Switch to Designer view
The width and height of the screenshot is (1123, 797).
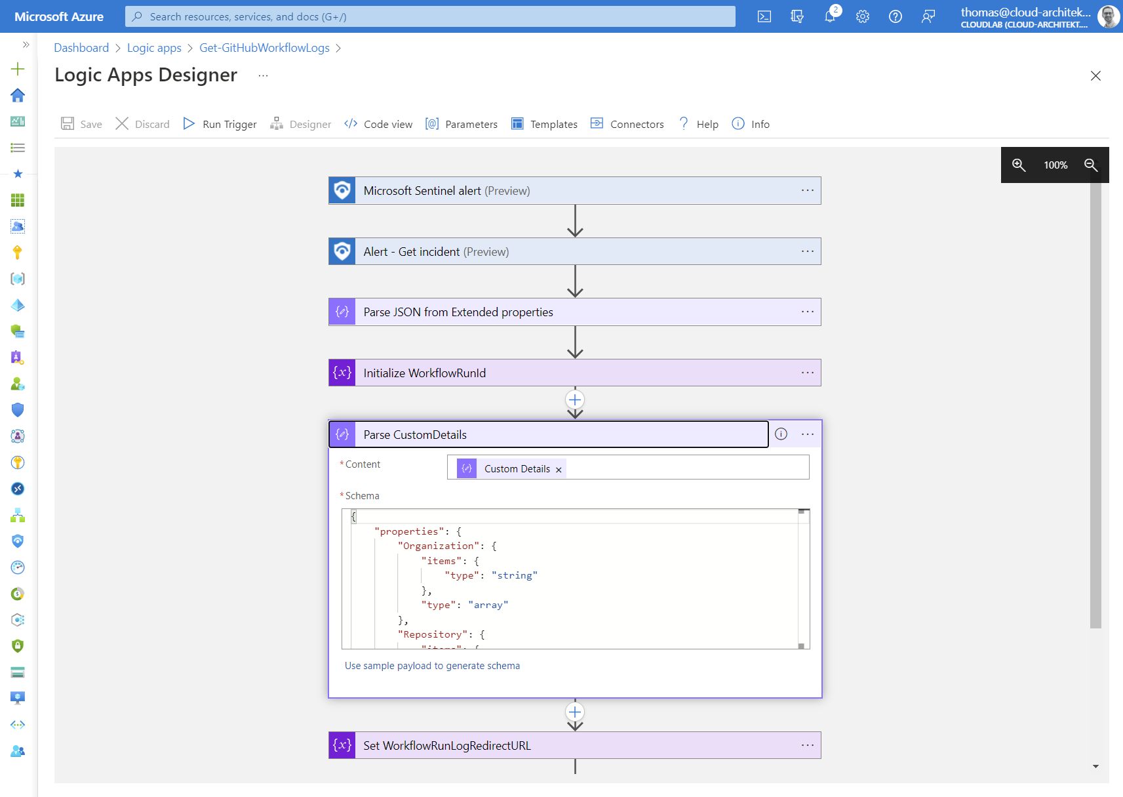coord(301,124)
